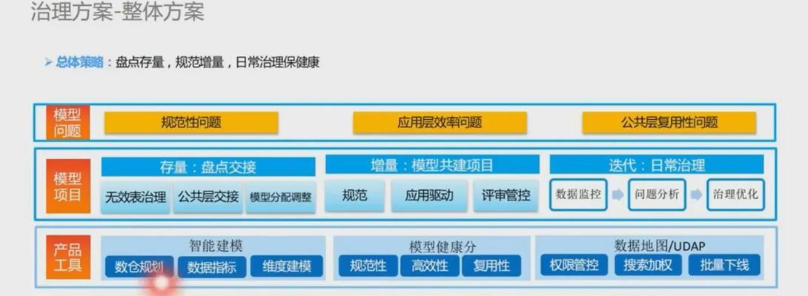This screenshot has height=296, width=808.
Task: Click the 数据地图/UDAP section title
Action: pos(660,245)
